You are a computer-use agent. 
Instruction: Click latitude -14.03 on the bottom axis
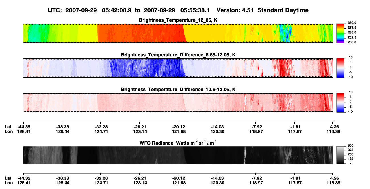[217, 178]
